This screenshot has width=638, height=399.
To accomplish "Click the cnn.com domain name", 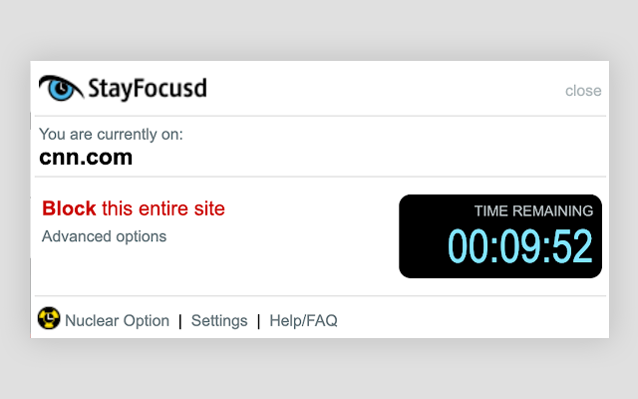I will coord(86,157).
